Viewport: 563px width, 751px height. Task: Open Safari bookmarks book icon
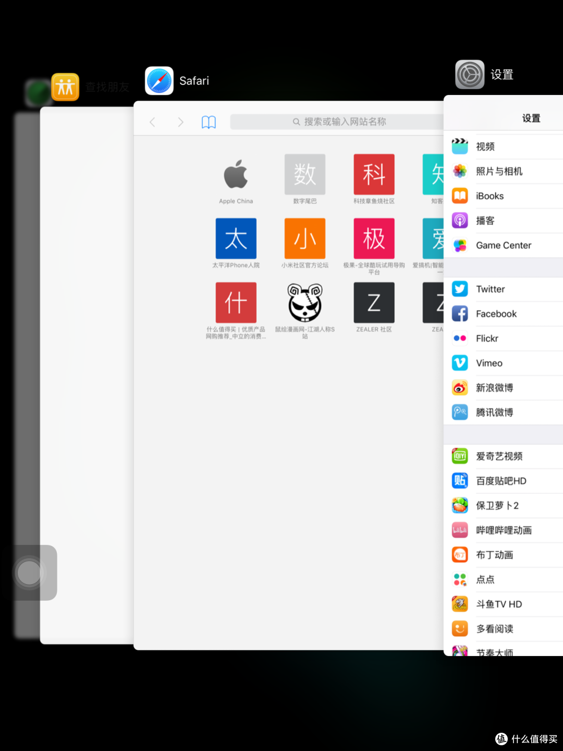(x=209, y=122)
